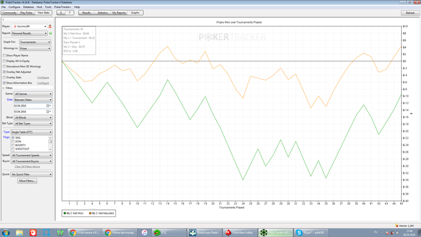The height and width of the screenshot is (237, 421).
Task: Switch to second Chrome window in taskbar
Action: (120, 233)
